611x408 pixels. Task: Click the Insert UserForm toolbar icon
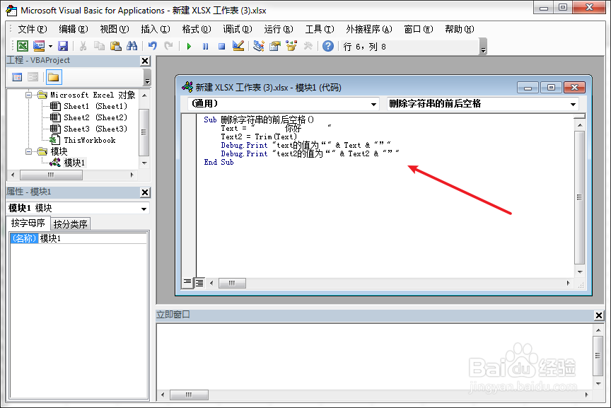coord(39,46)
